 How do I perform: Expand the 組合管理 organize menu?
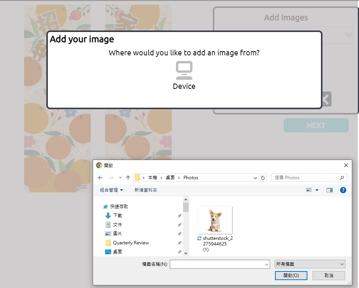point(111,190)
